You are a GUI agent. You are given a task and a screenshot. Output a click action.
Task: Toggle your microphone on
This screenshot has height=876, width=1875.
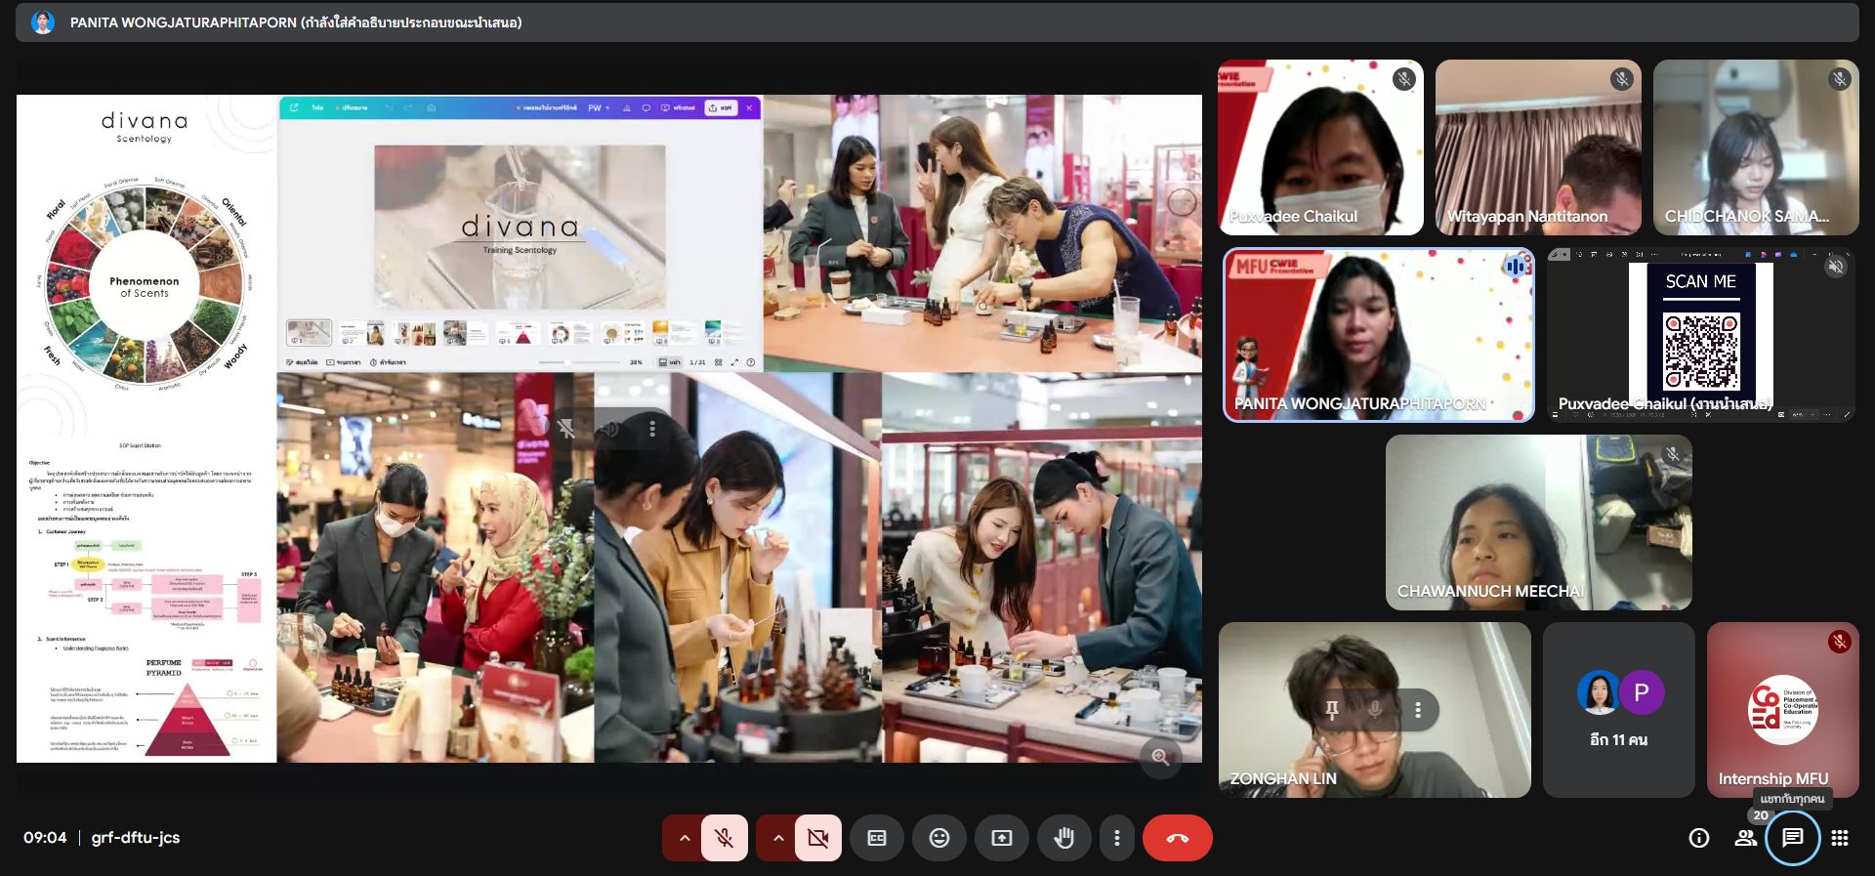tap(724, 838)
